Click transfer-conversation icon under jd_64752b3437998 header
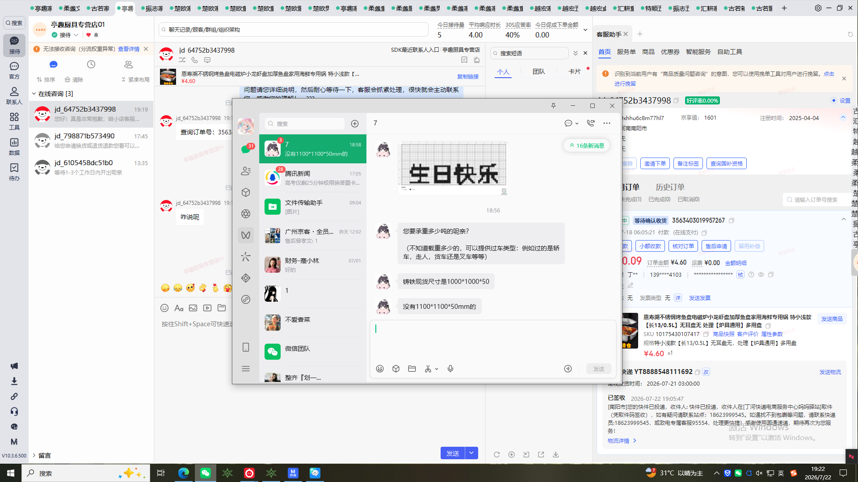The image size is (858, 482). pyautogui.click(x=182, y=60)
